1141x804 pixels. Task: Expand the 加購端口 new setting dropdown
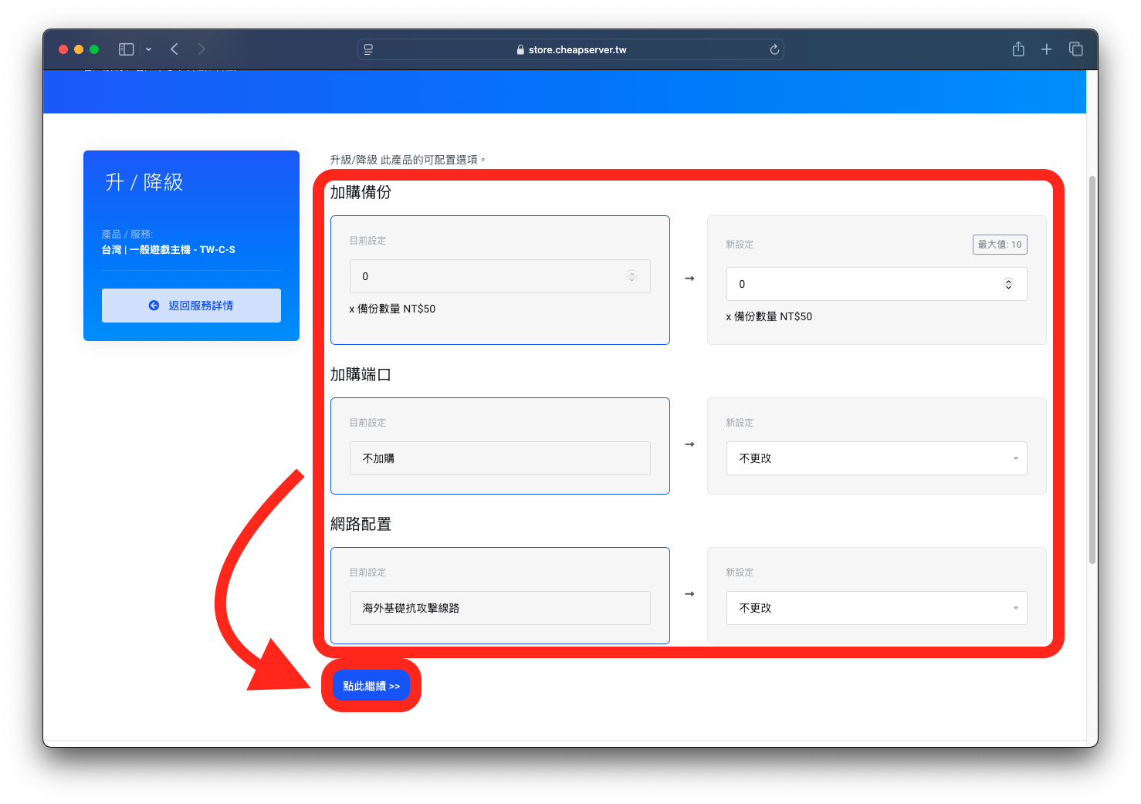(x=876, y=458)
